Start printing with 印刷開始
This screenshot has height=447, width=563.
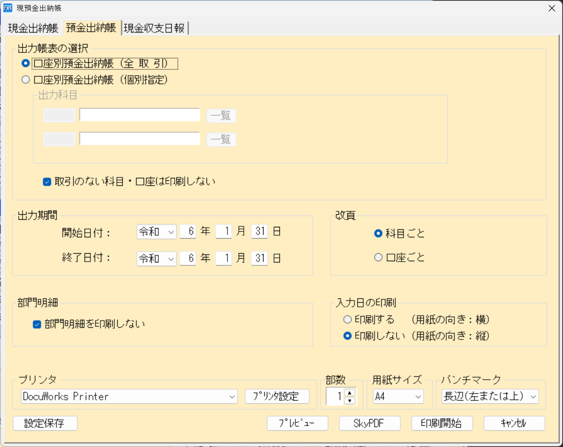442,423
